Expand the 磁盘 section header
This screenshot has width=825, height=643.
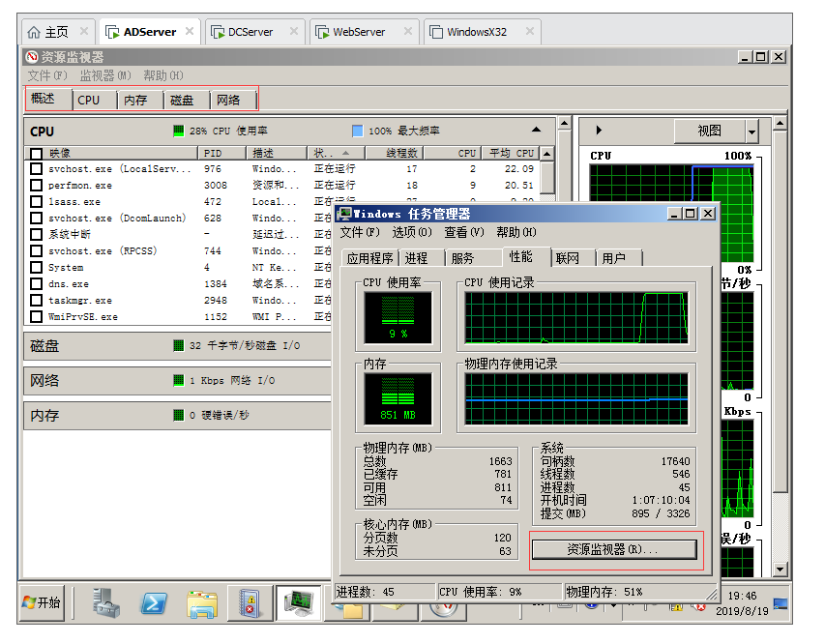[44, 346]
